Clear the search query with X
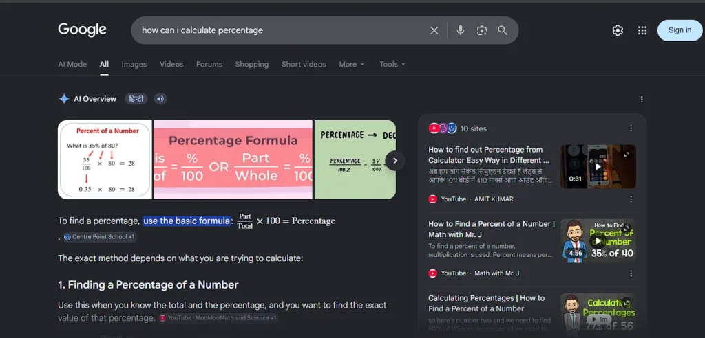Image resolution: width=705 pixels, height=338 pixels. coord(434,30)
